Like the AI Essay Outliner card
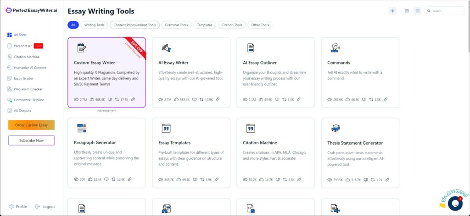Viewport: 470px width, 216px height. coord(261,99)
